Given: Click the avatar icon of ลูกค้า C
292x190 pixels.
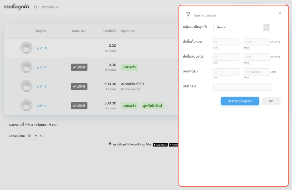Looking at the screenshot, I should click(x=26, y=86).
